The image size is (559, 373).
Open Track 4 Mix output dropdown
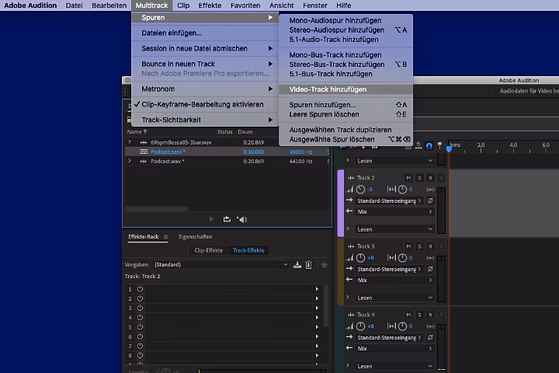(x=394, y=349)
